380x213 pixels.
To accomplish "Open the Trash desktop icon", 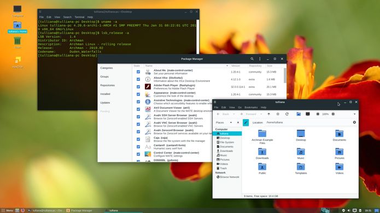I will coord(17,40).
